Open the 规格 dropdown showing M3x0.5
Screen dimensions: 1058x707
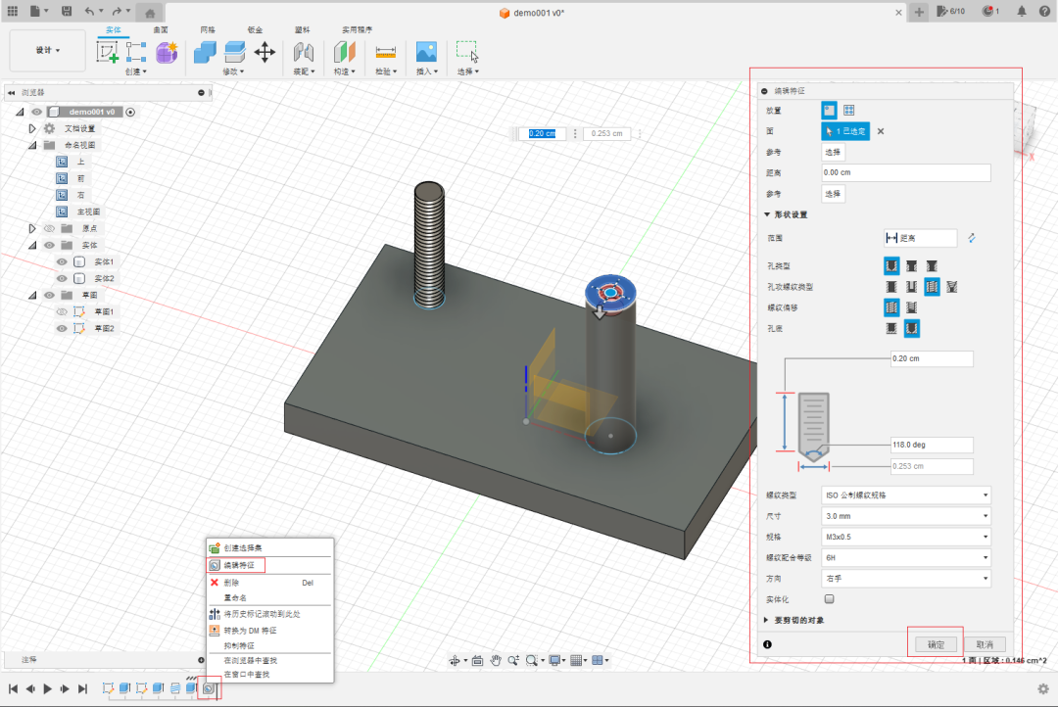click(x=906, y=537)
